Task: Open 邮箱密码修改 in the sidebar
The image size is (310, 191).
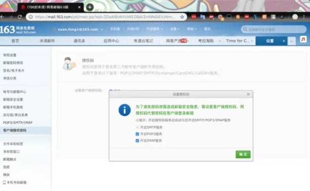Action: [13, 63]
